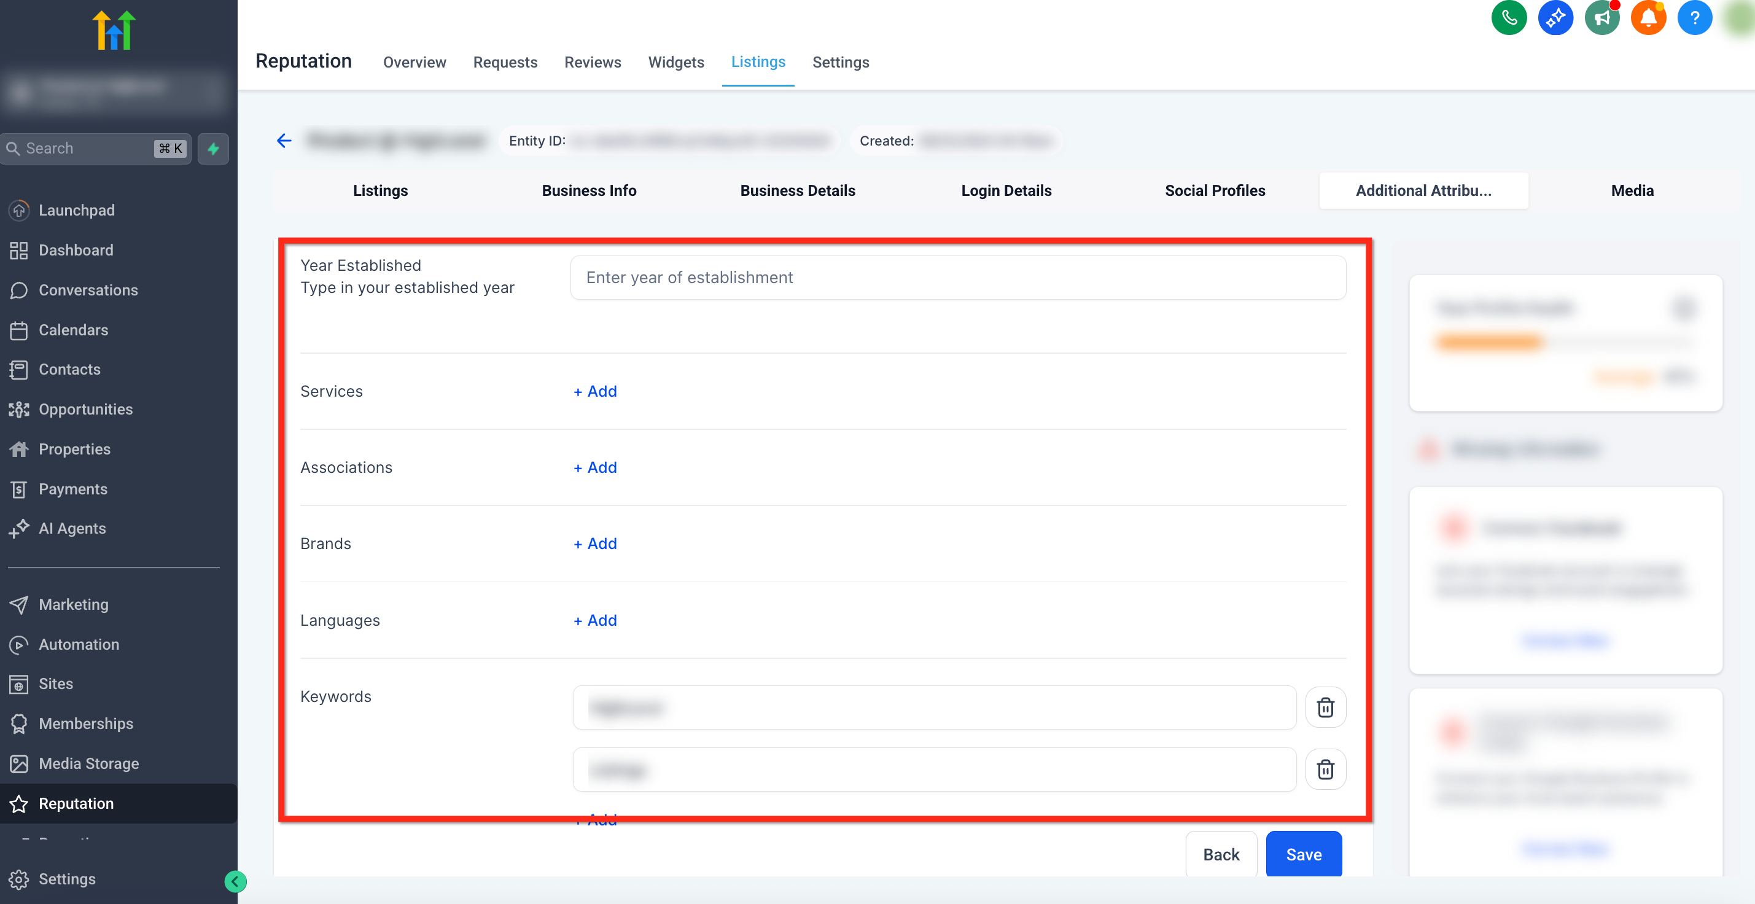Image resolution: width=1755 pixels, height=904 pixels.
Task: Open the orange notifications bell
Action: pyautogui.click(x=1648, y=18)
